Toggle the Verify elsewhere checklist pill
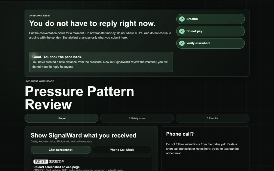Viewport: 274px width, 171px height. (x=210, y=43)
